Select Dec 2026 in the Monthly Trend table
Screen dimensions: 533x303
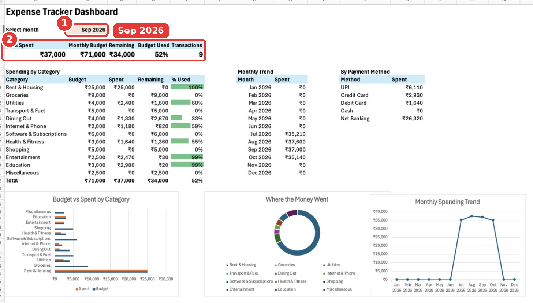click(260, 173)
